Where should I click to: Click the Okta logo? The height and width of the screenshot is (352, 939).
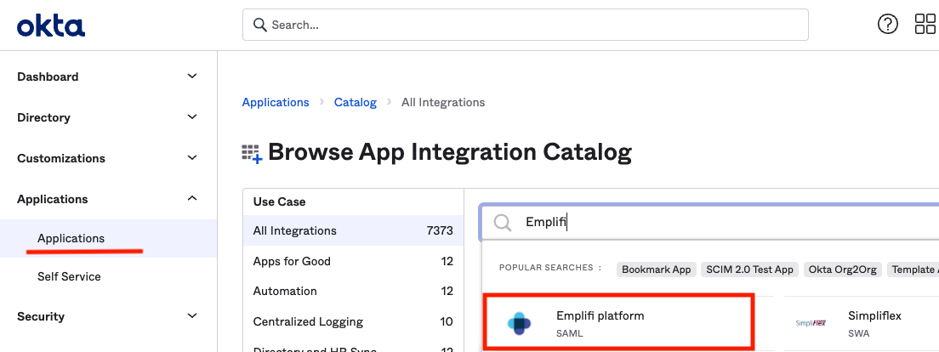point(51,26)
